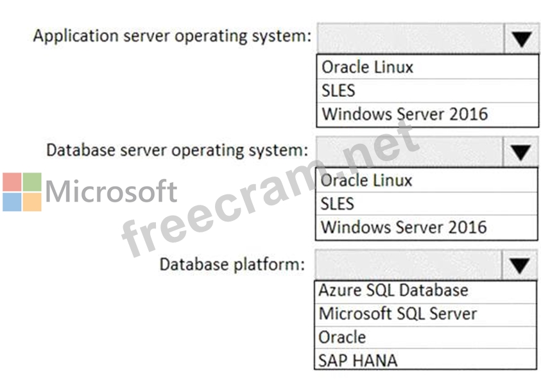
Task: Pick SAP HANA as database platform
Action: tap(425, 359)
